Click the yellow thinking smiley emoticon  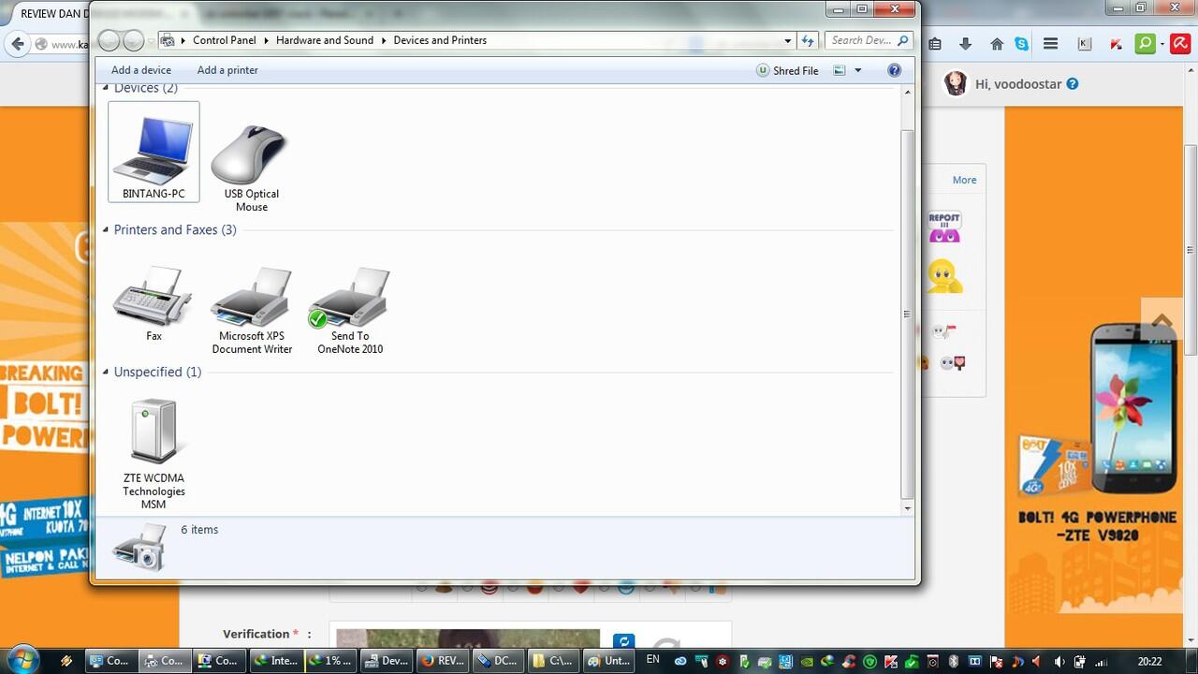click(x=944, y=276)
